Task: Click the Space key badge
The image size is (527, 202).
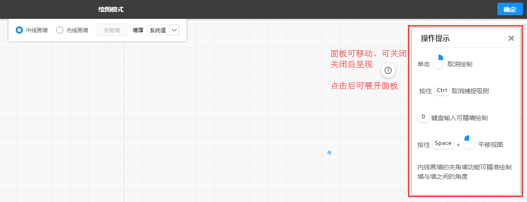Action: point(443,143)
